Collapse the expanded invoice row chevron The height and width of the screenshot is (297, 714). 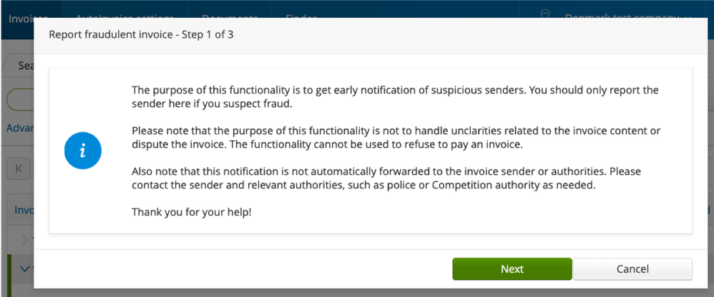tap(25, 269)
